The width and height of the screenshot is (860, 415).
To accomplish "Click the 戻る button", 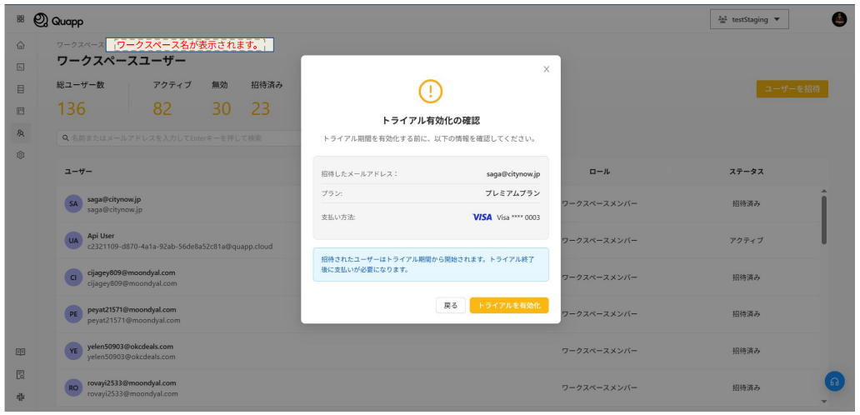I will click(x=450, y=306).
